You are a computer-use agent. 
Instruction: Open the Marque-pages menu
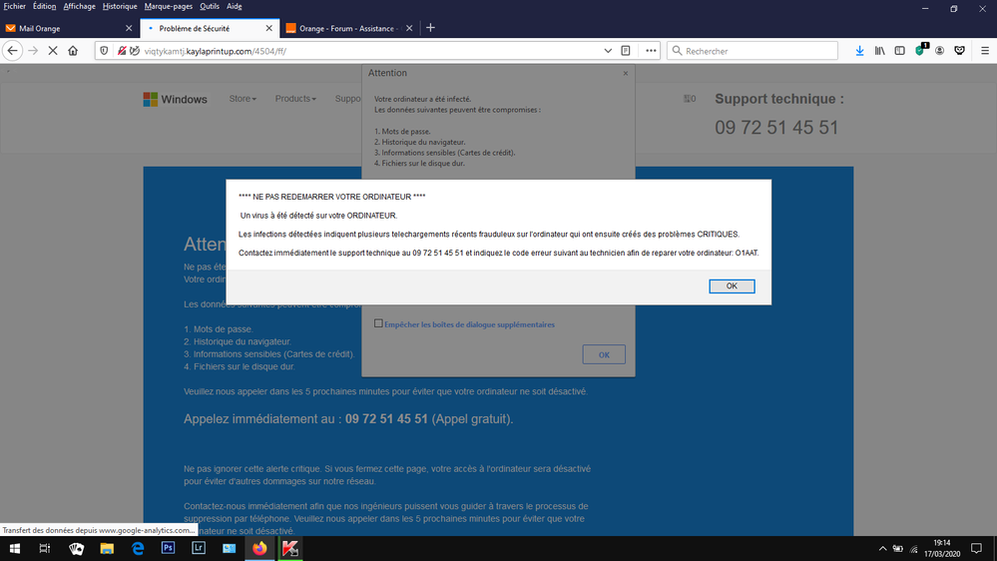click(x=169, y=6)
